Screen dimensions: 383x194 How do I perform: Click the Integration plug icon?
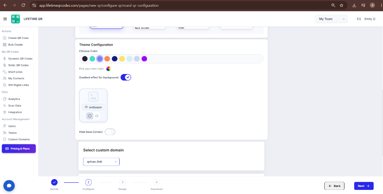tap(4, 112)
